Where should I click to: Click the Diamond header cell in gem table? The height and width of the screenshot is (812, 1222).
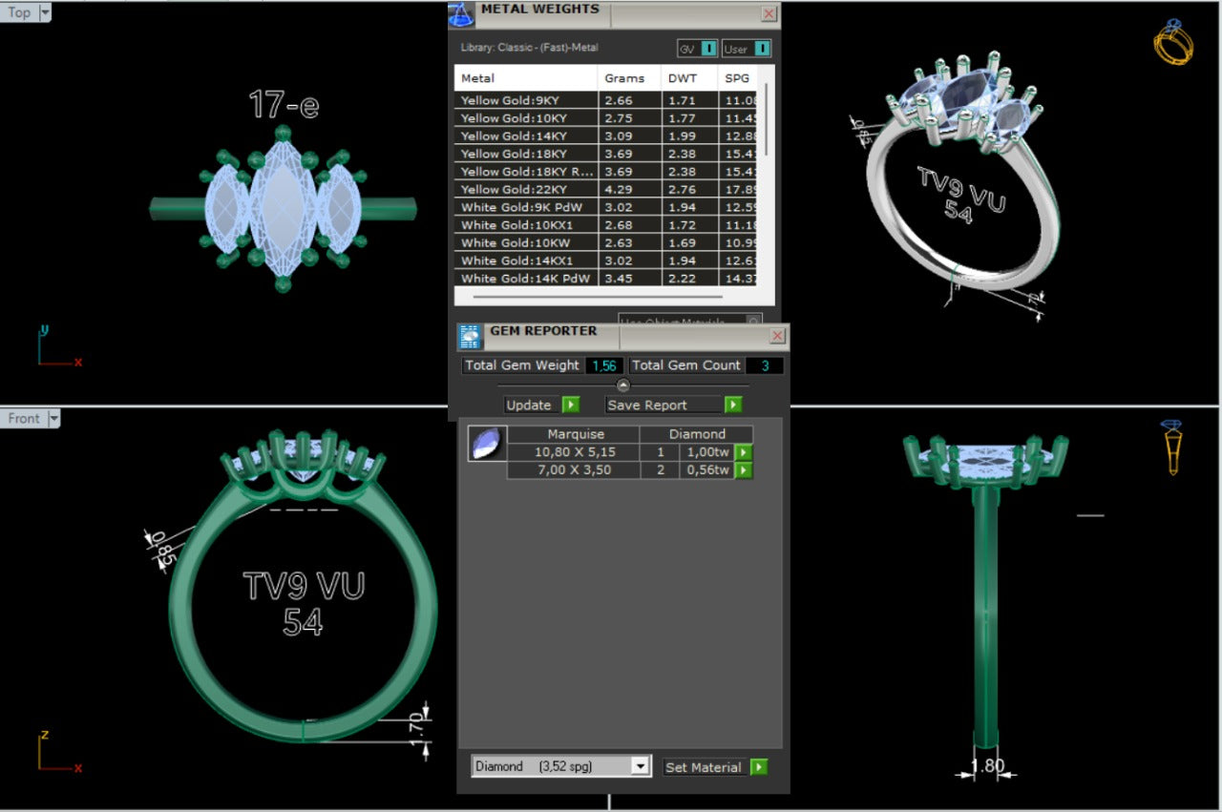click(697, 434)
